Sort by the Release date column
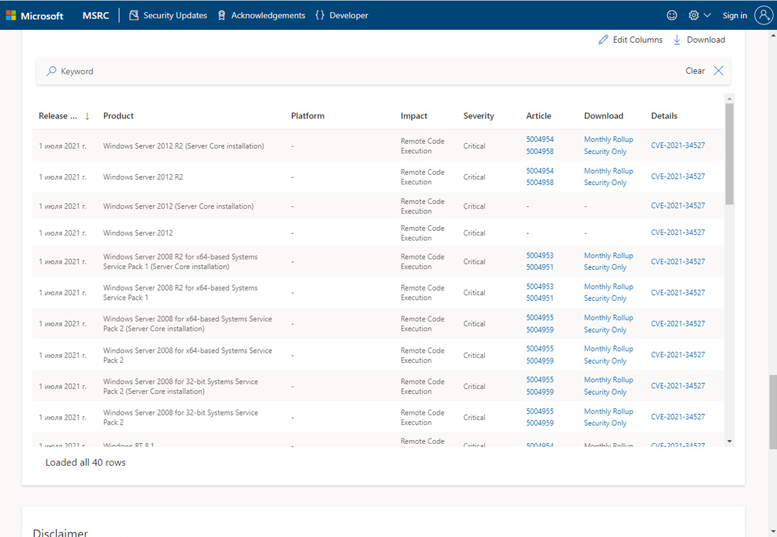 pyautogui.click(x=64, y=116)
